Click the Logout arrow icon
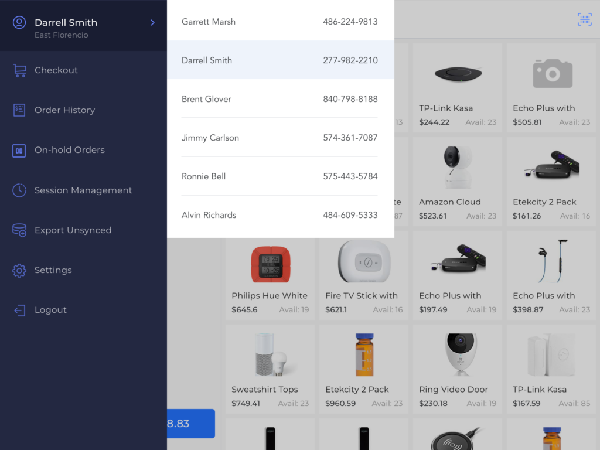Screen dimensions: 600x450 [19, 310]
